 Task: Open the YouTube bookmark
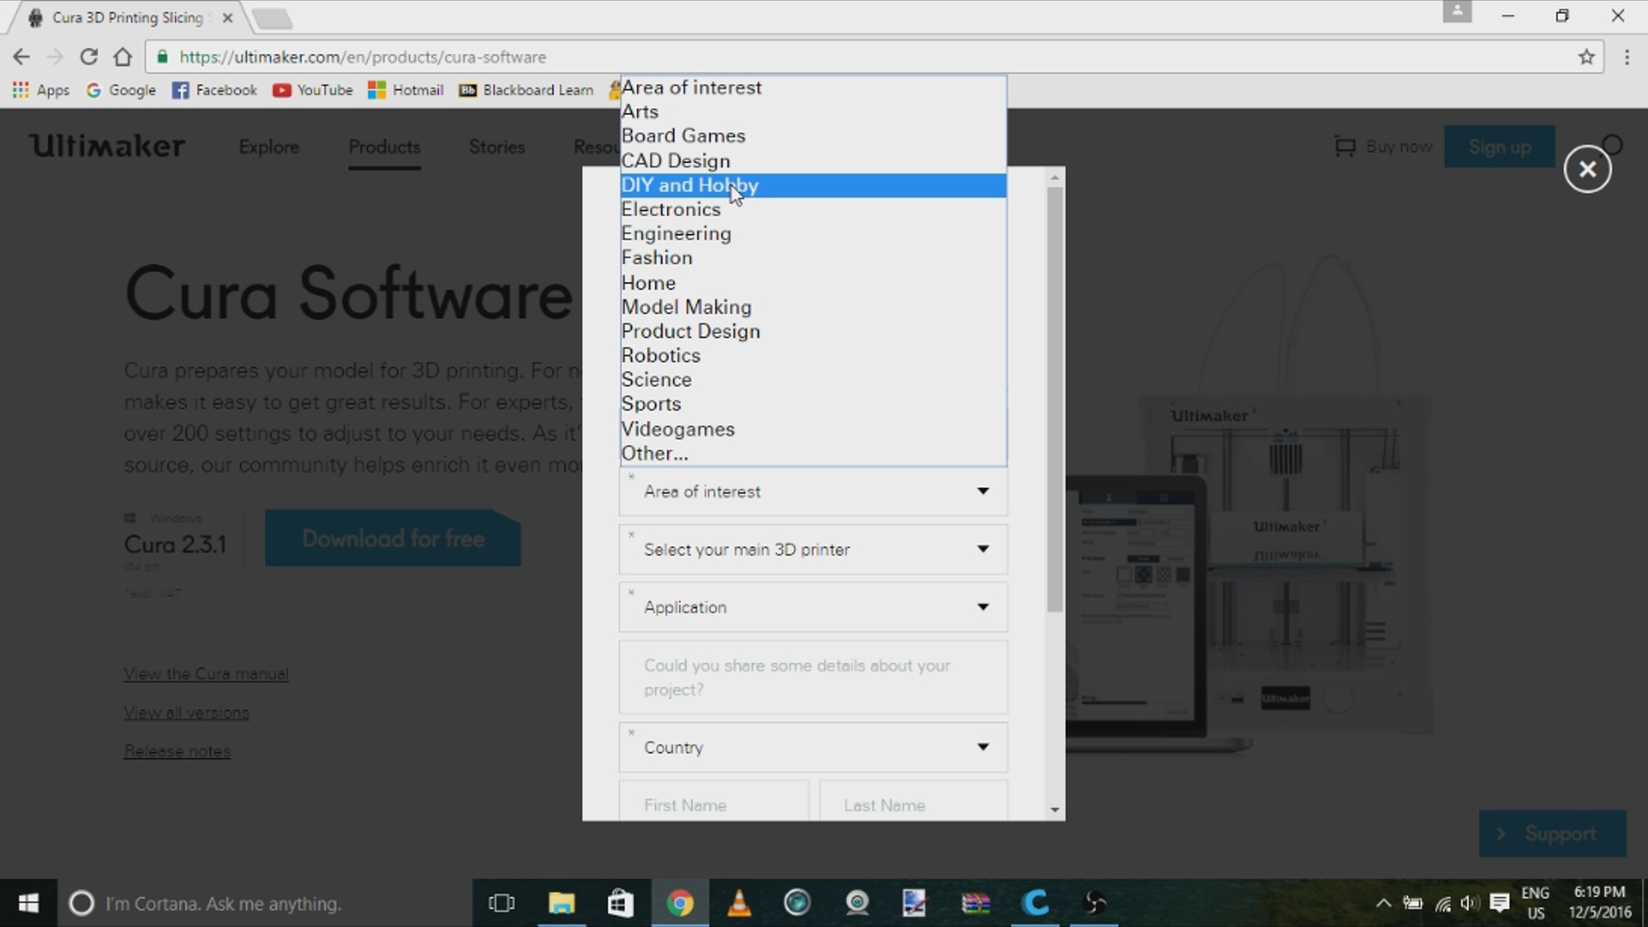313,90
